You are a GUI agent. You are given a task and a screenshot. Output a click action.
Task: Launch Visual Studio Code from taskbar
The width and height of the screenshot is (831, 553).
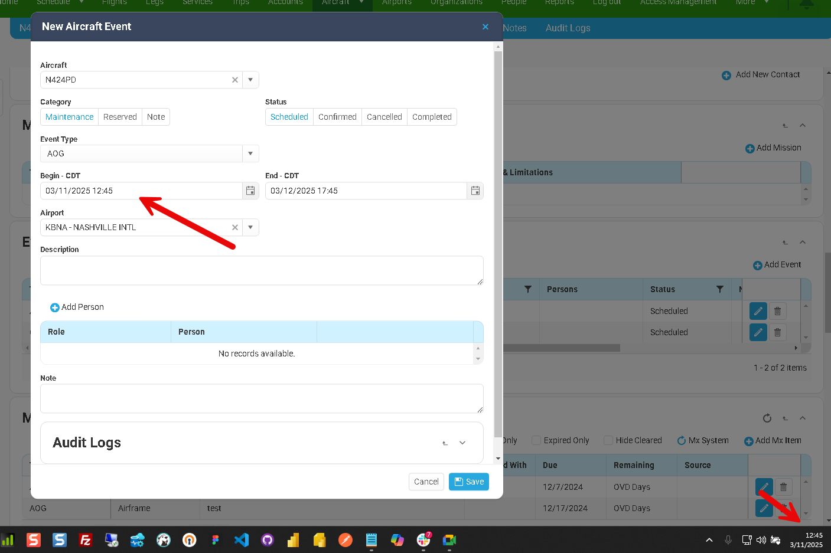tap(242, 540)
